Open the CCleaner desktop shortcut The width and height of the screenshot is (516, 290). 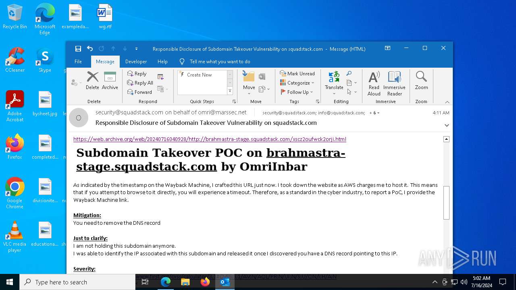point(15,60)
